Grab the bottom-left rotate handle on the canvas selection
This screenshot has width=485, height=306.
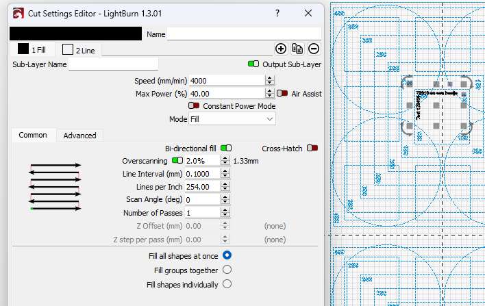pos(407,128)
